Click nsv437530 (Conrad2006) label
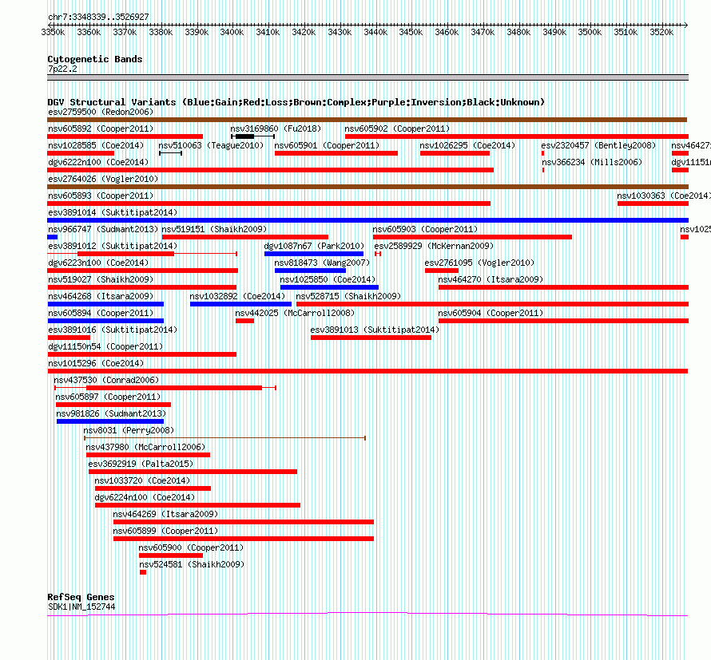This screenshot has height=660, width=711. point(106,380)
